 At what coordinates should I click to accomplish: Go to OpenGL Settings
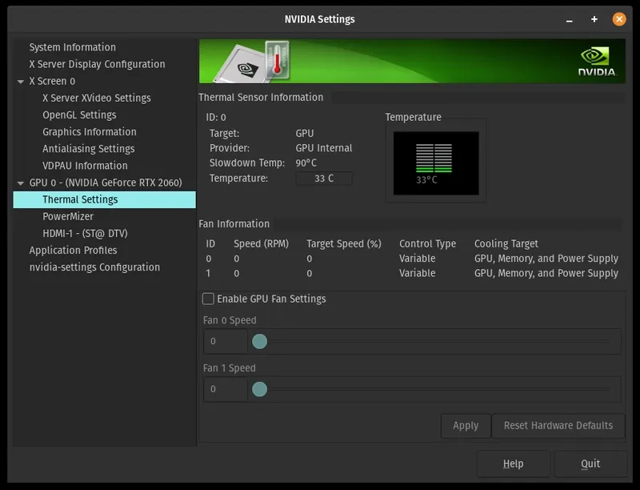pyautogui.click(x=79, y=115)
